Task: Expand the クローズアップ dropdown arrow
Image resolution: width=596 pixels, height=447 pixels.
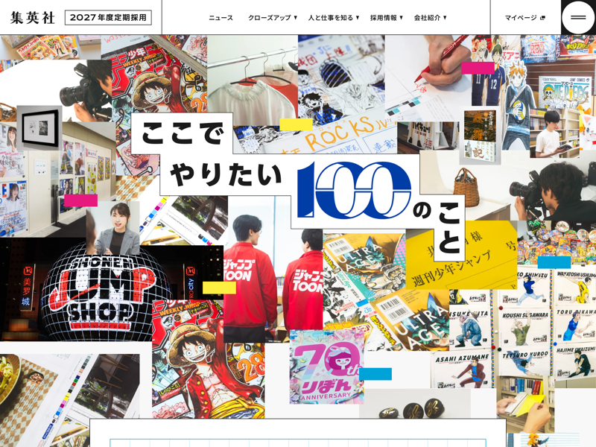Action: tap(295, 17)
